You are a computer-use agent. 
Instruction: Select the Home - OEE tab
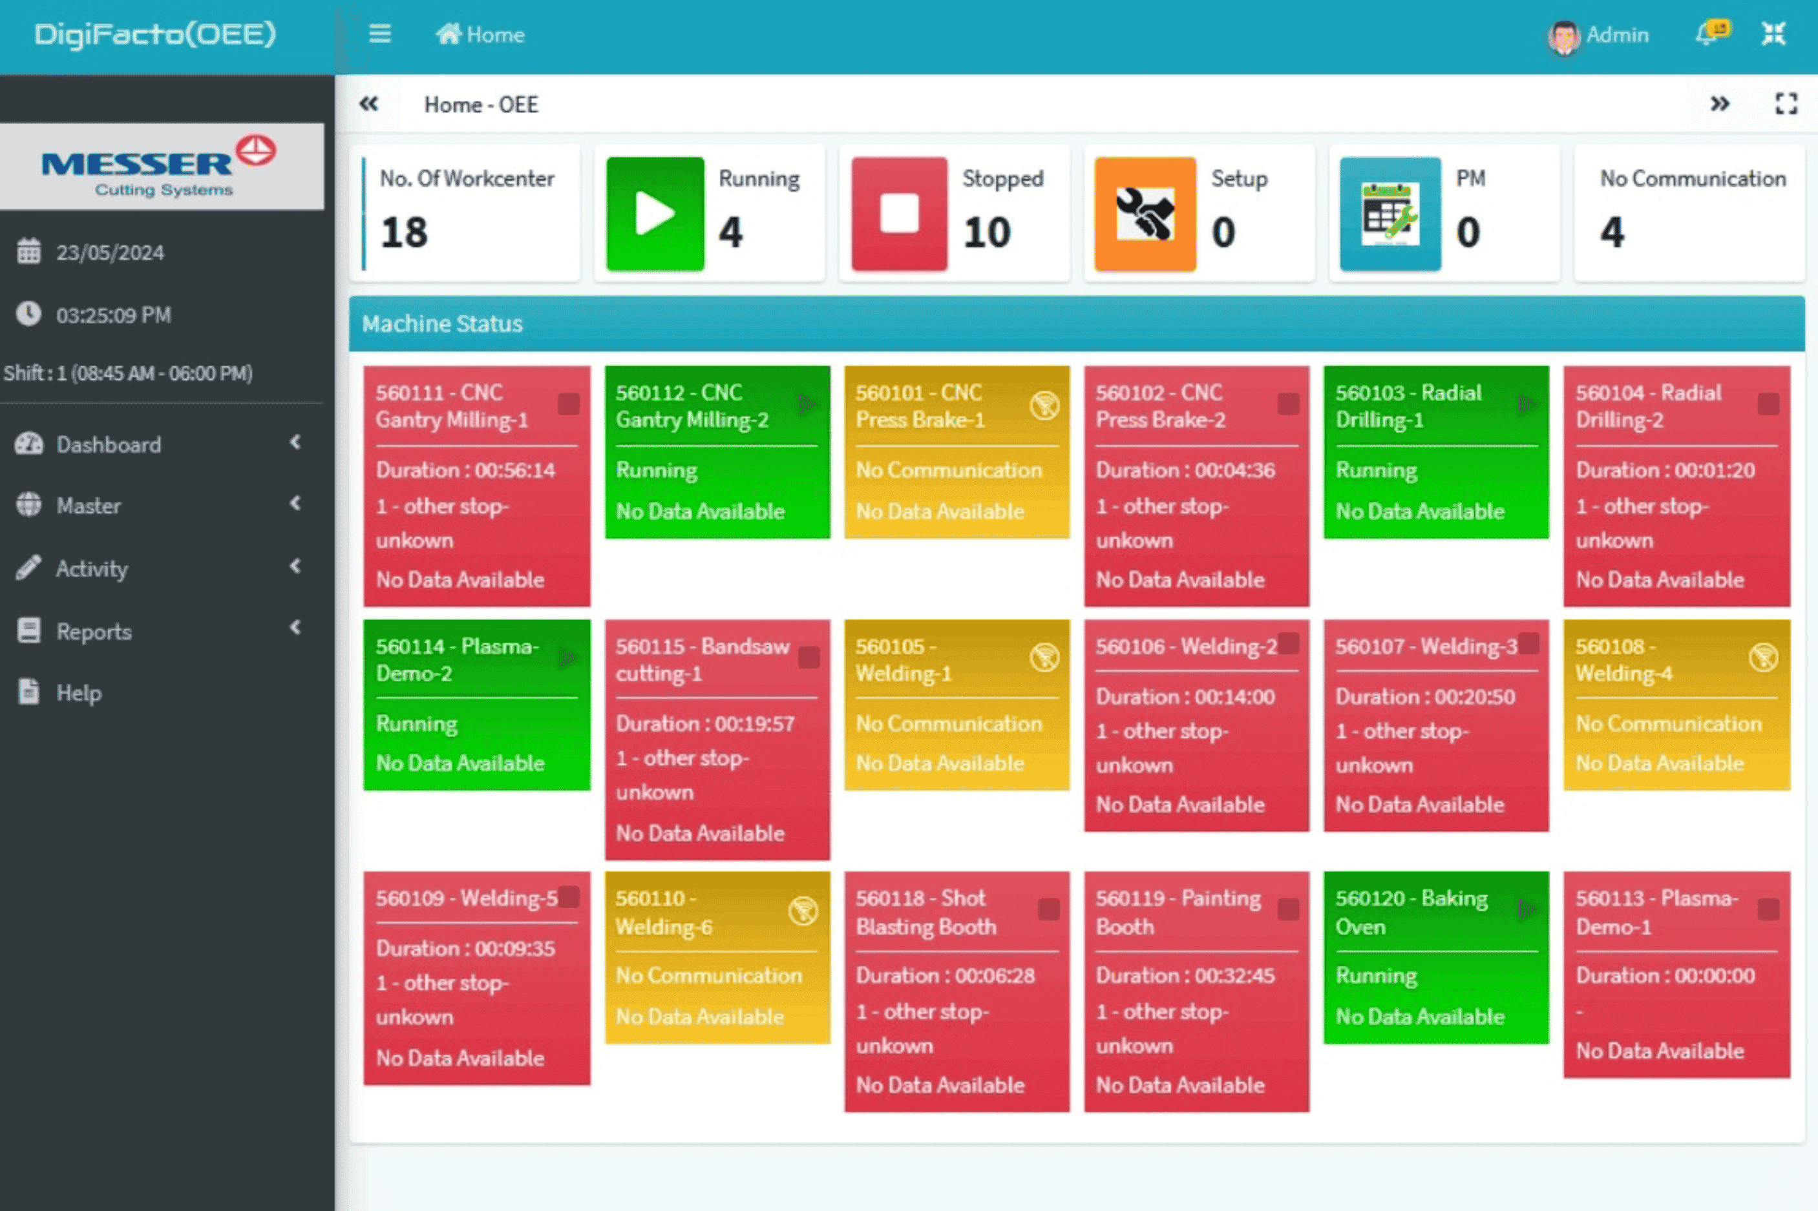point(481,104)
